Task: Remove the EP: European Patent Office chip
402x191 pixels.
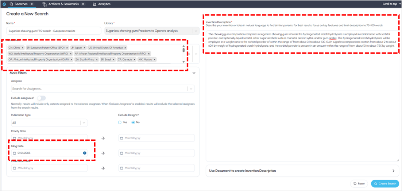Action: 67,48
